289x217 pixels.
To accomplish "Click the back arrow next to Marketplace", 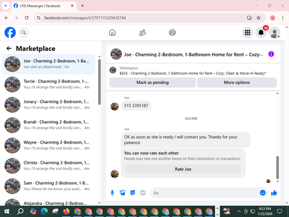I will [x=9, y=48].
